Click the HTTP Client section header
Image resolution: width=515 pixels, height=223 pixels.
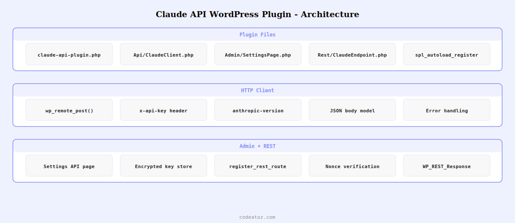[257, 90]
